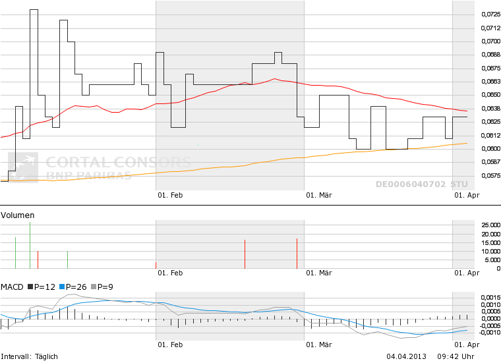Click the 09:42 Uhr time stamp
The height and width of the screenshot is (361, 501).
pyautogui.click(x=456, y=356)
